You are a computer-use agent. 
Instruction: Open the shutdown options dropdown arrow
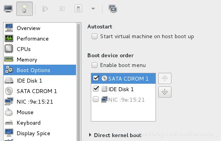(x=93, y=9)
